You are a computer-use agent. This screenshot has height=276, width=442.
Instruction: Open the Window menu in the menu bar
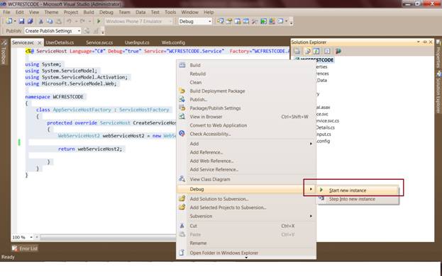click(189, 12)
